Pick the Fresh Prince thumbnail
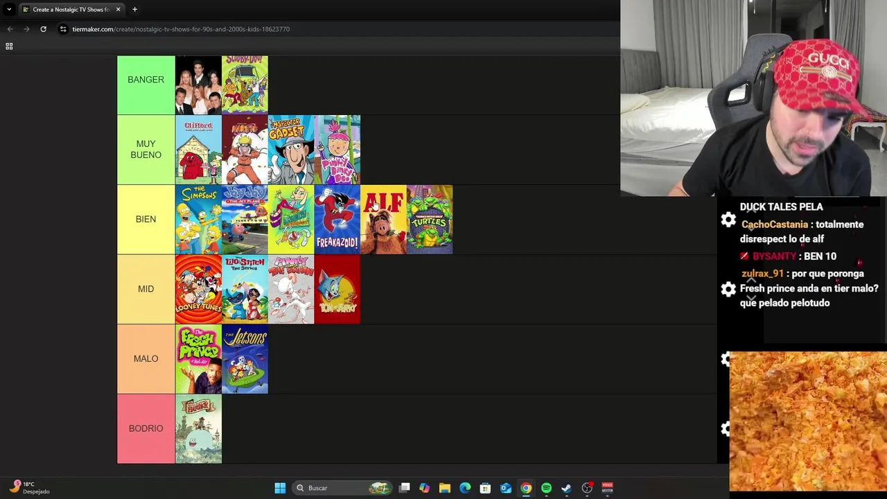Image resolution: width=887 pixels, height=499 pixels. [x=198, y=359]
